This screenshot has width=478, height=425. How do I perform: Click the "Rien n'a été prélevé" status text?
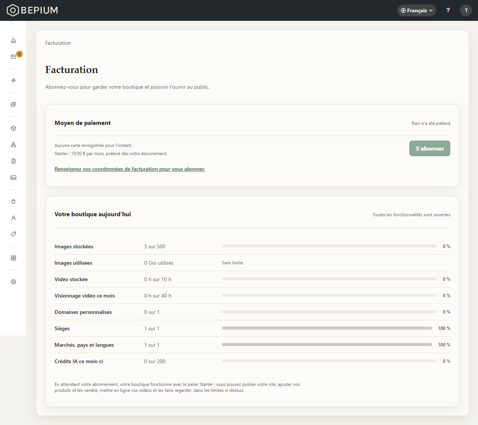click(x=431, y=123)
